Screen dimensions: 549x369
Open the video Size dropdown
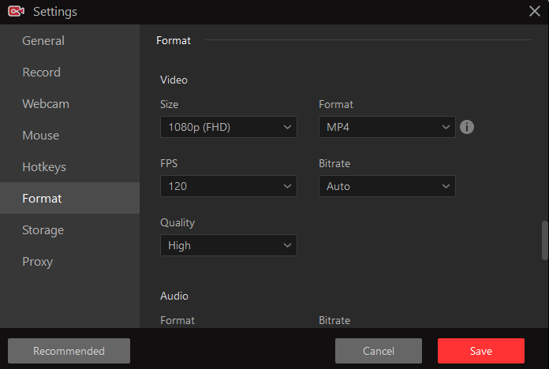(x=228, y=127)
